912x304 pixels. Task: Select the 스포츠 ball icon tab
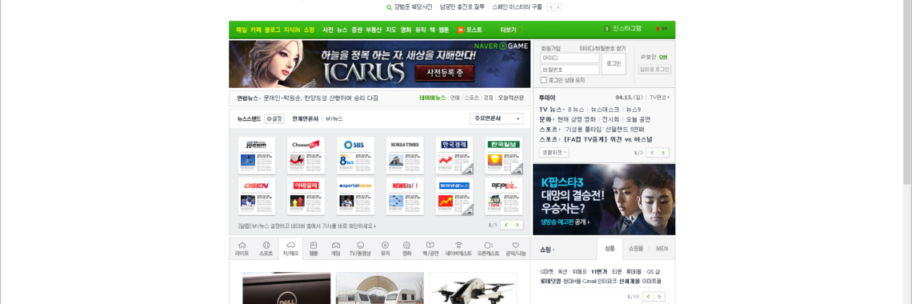[266, 249]
